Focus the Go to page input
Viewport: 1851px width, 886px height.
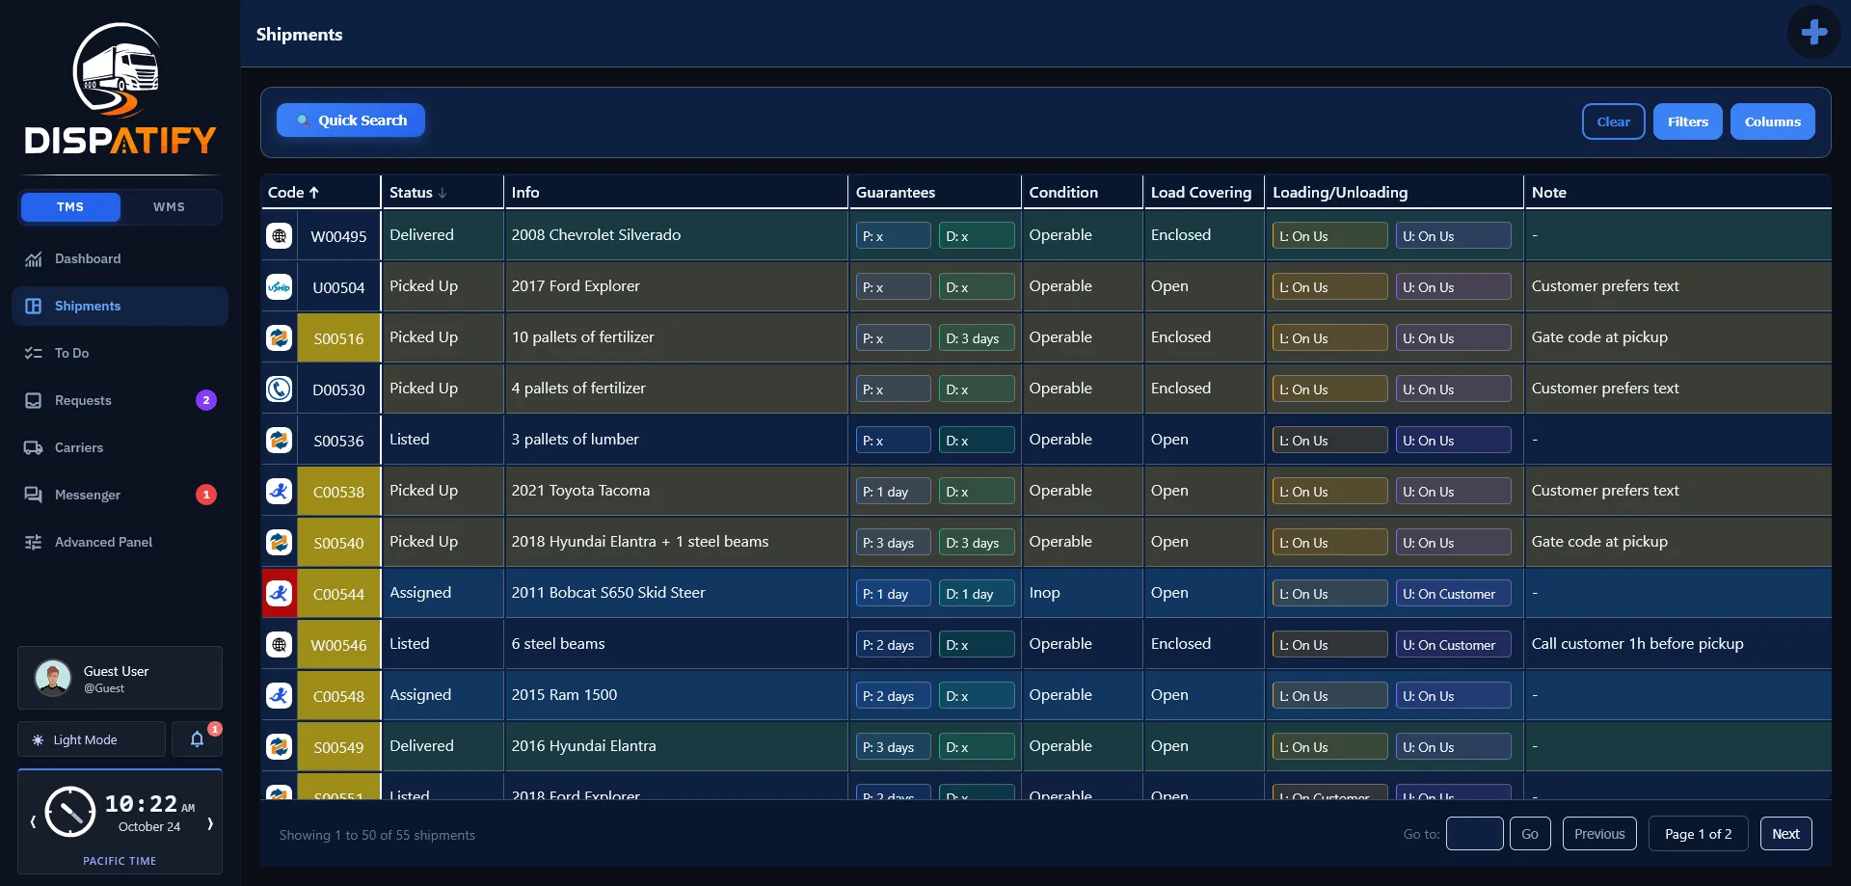[1474, 834]
